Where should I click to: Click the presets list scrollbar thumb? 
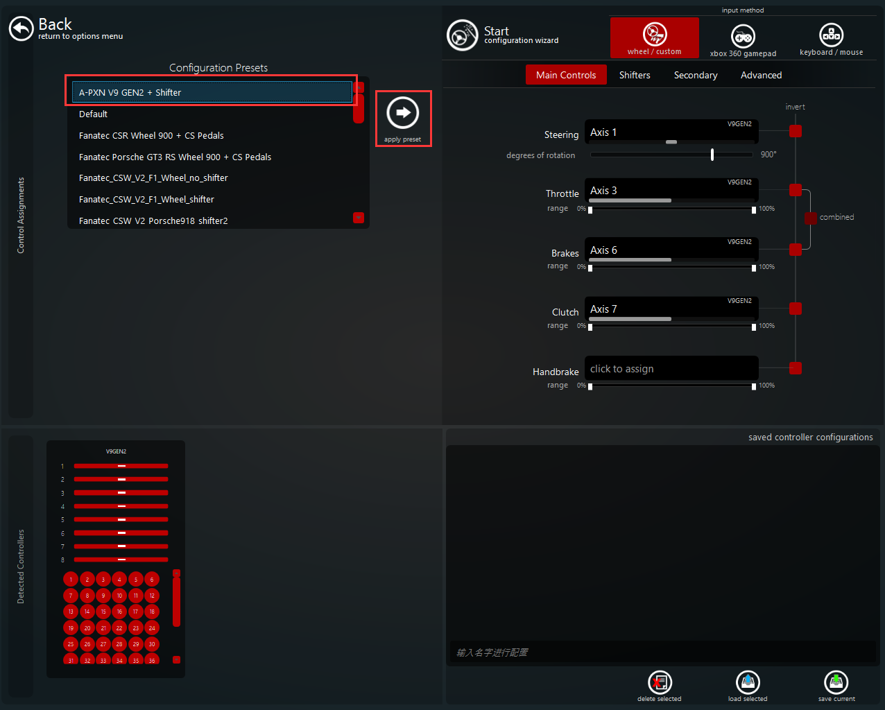click(x=359, y=109)
